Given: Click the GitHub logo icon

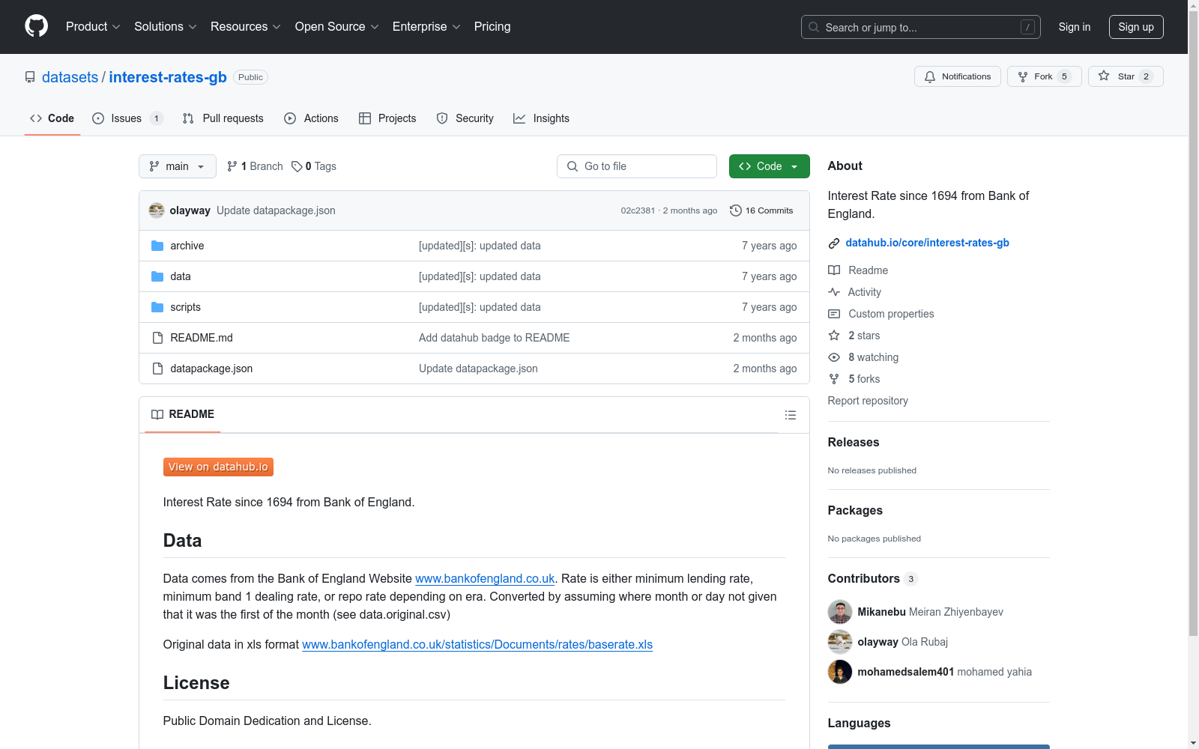Looking at the screenshot, I should [x=36, y=26].
